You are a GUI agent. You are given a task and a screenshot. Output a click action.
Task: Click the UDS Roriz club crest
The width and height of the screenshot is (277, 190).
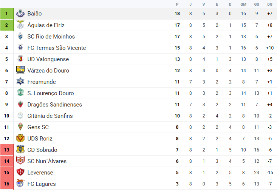point(20,138)
